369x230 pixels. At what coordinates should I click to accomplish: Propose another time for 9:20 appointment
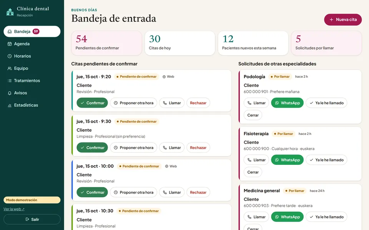click(x=133, y=103)
